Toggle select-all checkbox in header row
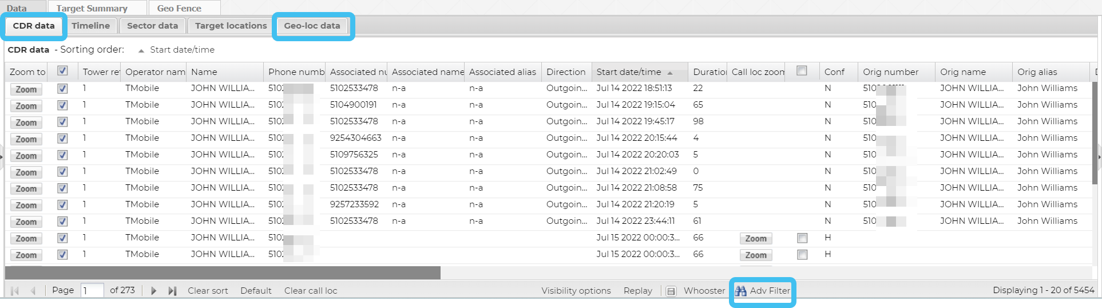Screen dimensions: 1102x308 pyautogui.click(x=63, y=71)
